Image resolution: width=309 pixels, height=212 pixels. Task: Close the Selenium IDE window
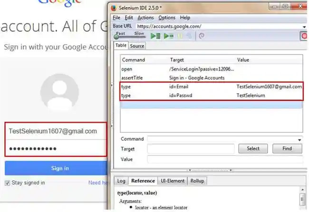click(x=300, y=6)
